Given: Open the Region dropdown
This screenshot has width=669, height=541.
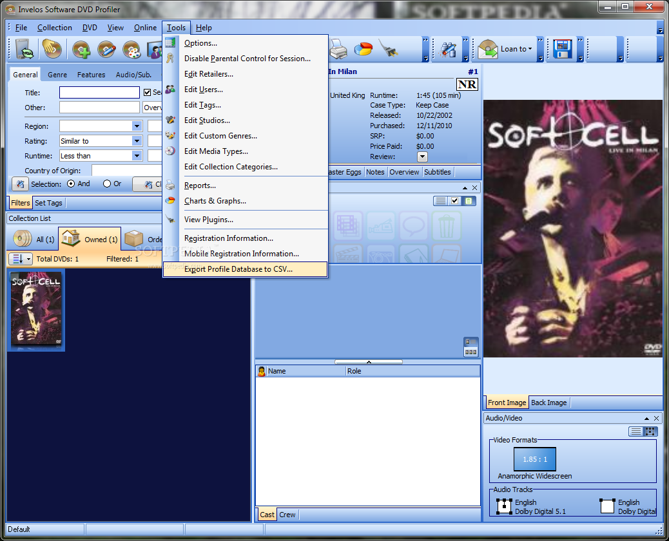Looking at the screenshot, I should pos(137,126).
